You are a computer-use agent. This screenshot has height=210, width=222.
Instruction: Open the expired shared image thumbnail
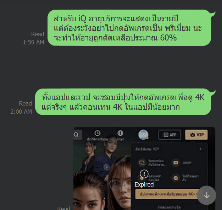pos(144,168)
